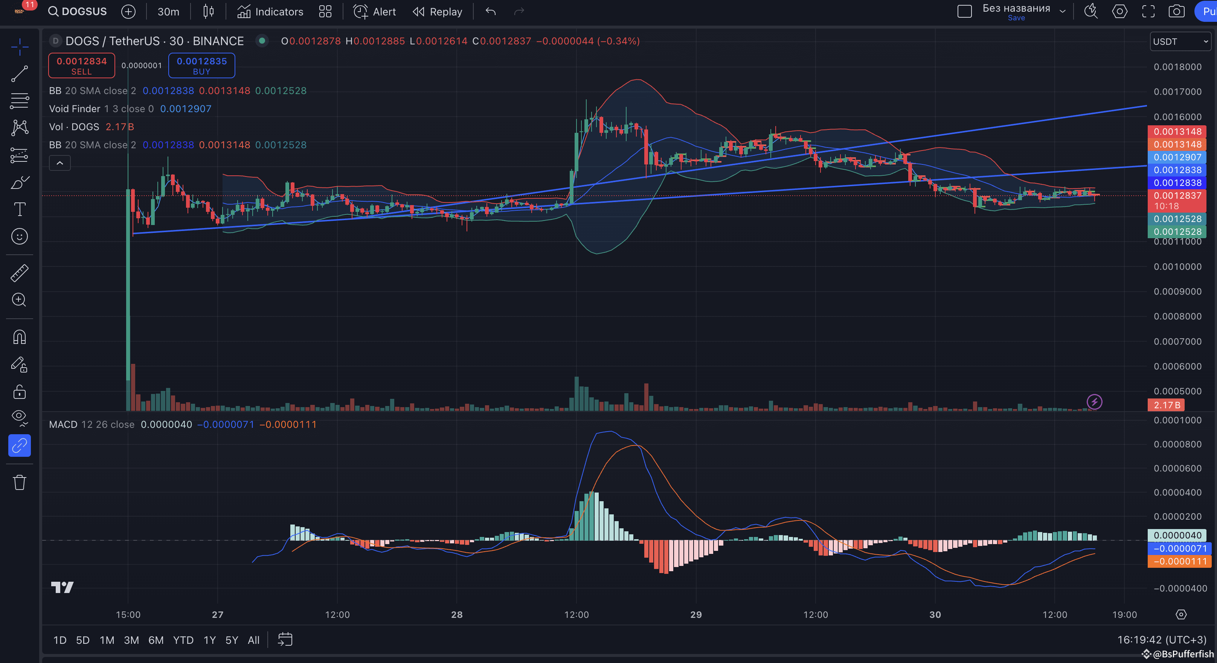Click the trash remove objects icon
The width and height of the screenshot is (1217, 663).
(x=19, y=482)
